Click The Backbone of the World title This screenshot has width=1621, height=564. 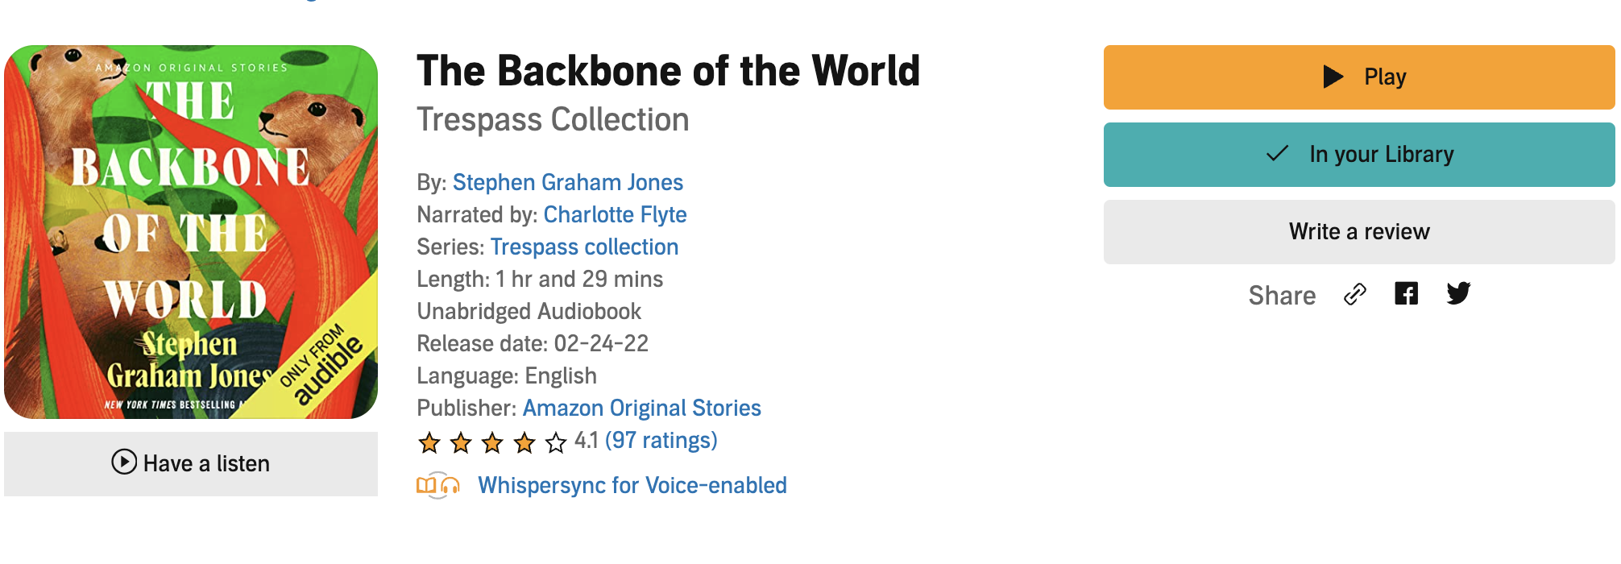point(668,71)
